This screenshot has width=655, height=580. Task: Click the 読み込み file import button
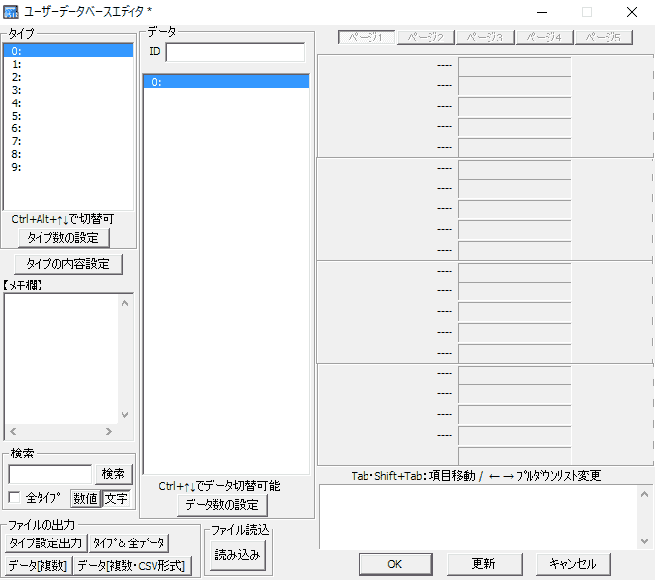click(238, 555)
